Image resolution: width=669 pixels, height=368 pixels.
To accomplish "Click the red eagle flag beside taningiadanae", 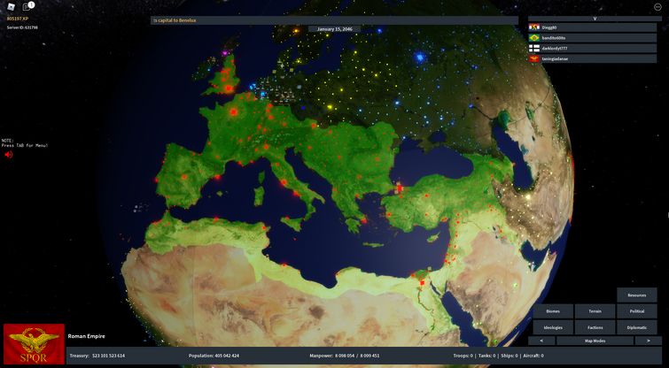I will pos(534,59).
